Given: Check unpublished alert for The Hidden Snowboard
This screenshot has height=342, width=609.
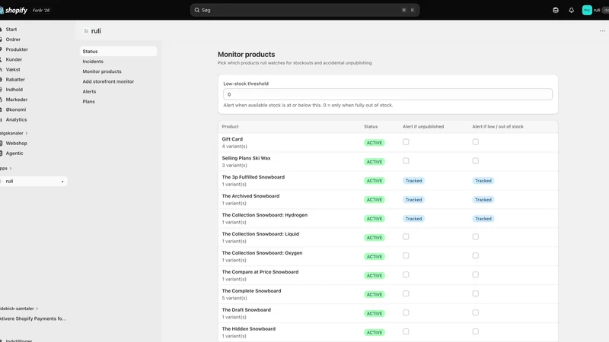Looking at the screenshot, I should point(406,331).
